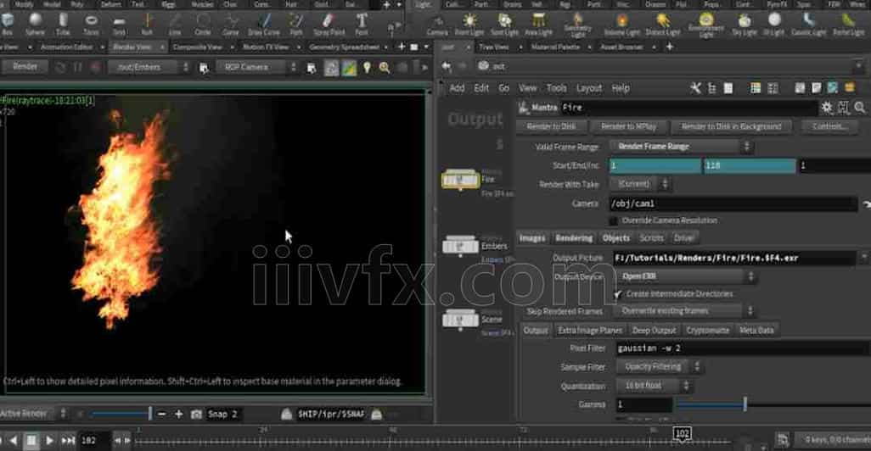The image size is (871, 451).
Task: Open the Tools menu in network editor
Action: [556, 88]
